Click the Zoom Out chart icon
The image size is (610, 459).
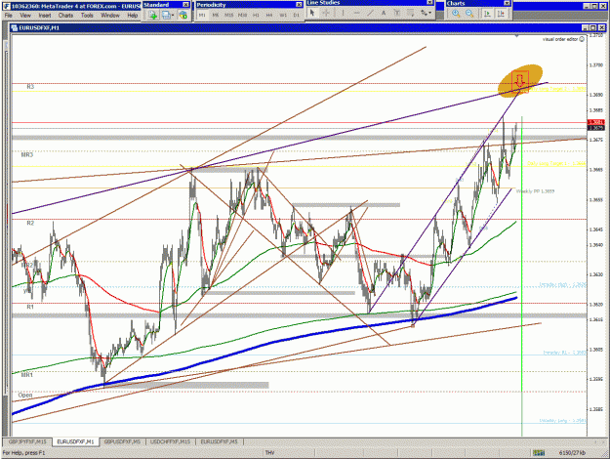pyautogui.click(x=469, y=14)
